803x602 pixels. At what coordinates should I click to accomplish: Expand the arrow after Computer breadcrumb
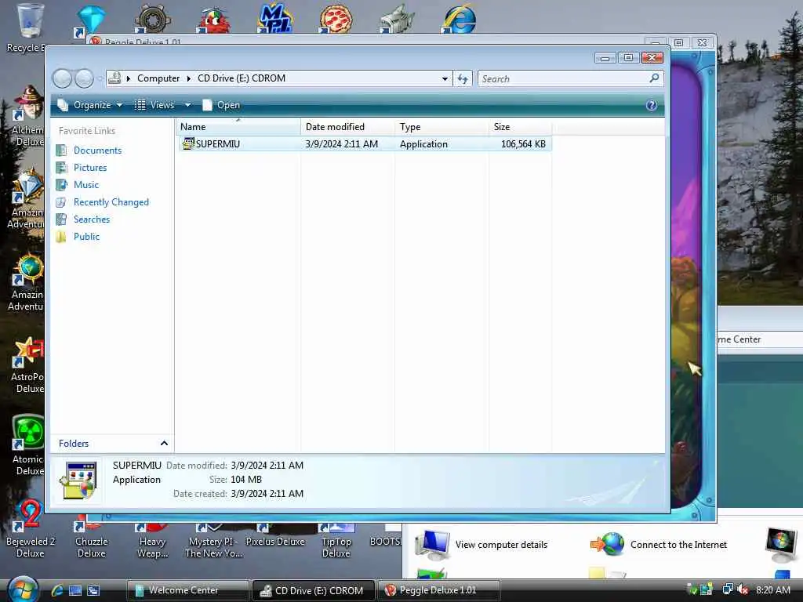188,78
